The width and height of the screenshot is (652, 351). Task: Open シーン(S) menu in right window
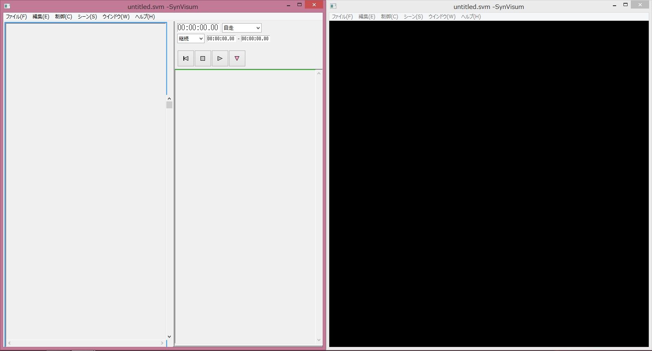click(413, 17)
